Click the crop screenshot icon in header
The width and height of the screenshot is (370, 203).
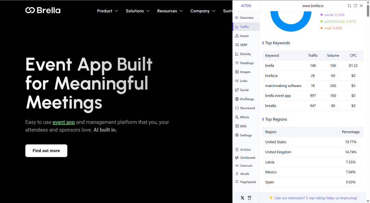(349, 6)
